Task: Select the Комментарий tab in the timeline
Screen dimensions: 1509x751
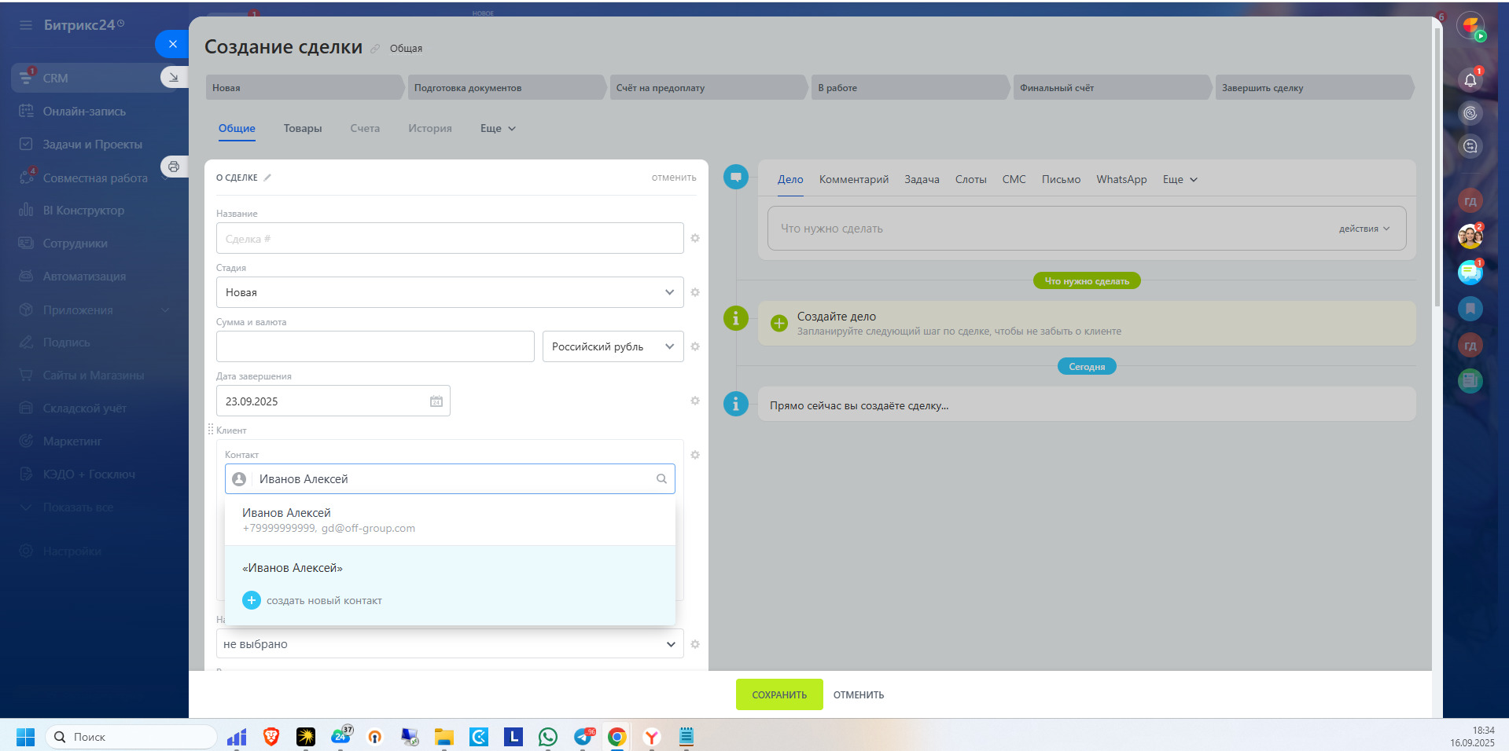Action: (853, 180)
